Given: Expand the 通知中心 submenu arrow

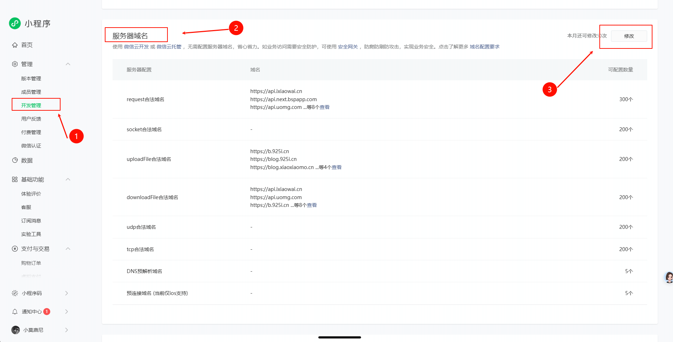Looking at the screenshot, I should pos(67,312).
